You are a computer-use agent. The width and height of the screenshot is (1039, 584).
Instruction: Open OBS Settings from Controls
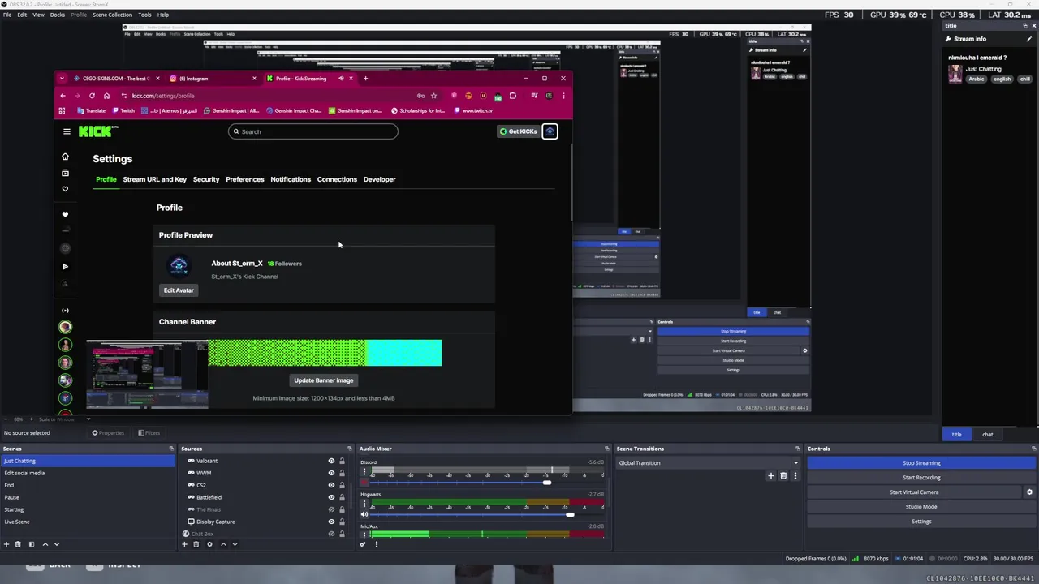[x=921, y=522]
